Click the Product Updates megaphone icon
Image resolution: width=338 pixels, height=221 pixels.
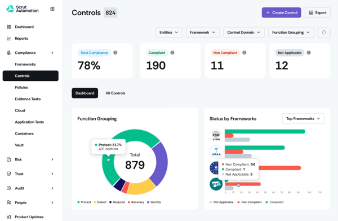pos(8,217)
